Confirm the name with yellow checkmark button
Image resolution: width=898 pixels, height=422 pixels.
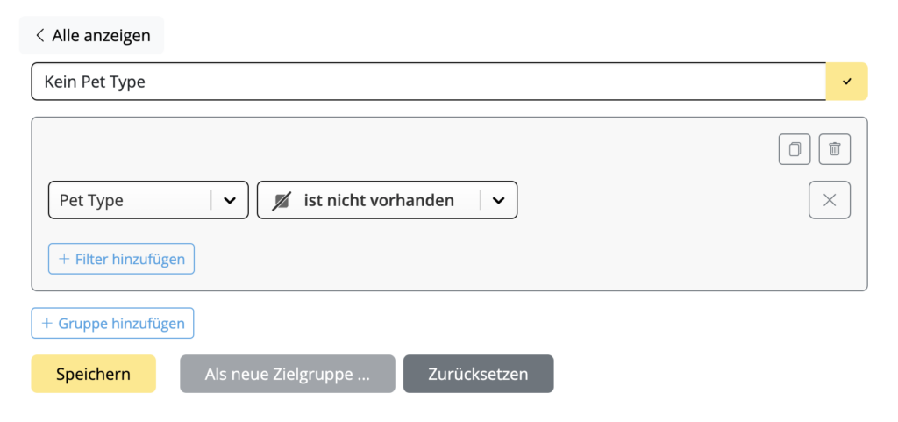click(x=847, y=82)
